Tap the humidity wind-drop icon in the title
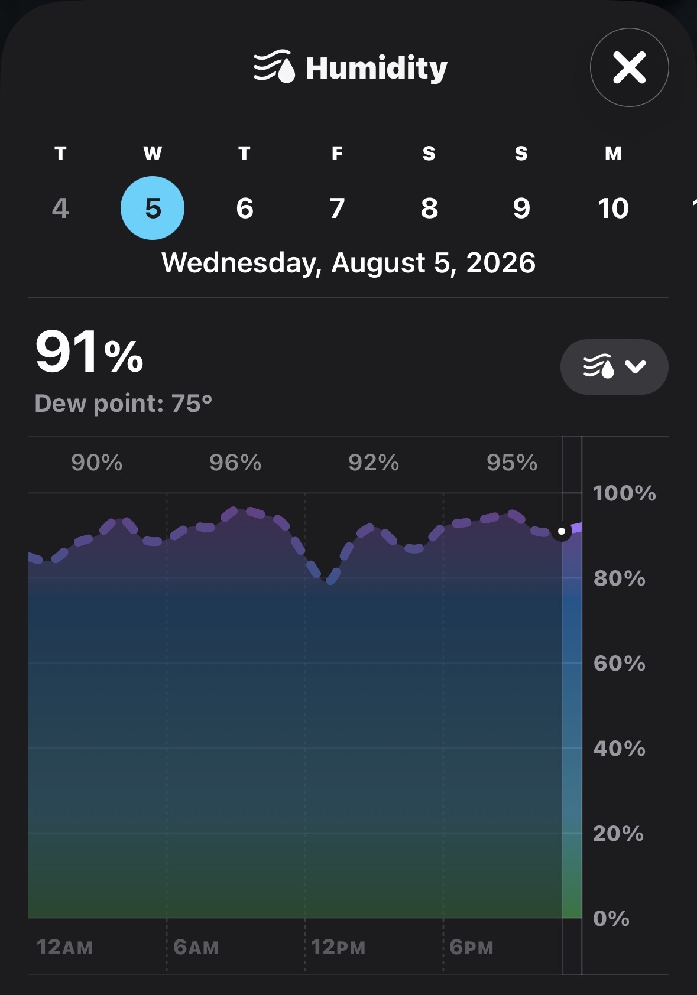Screen dimensions: 697x995 pyautogui.click(x=274, y=67)
